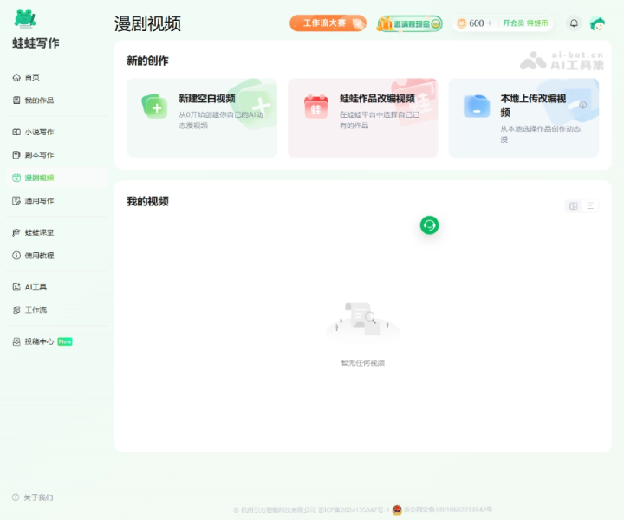Click 新建空白视频 title text
This screenshot has width=624, height=520.
[x=207, y=99]
